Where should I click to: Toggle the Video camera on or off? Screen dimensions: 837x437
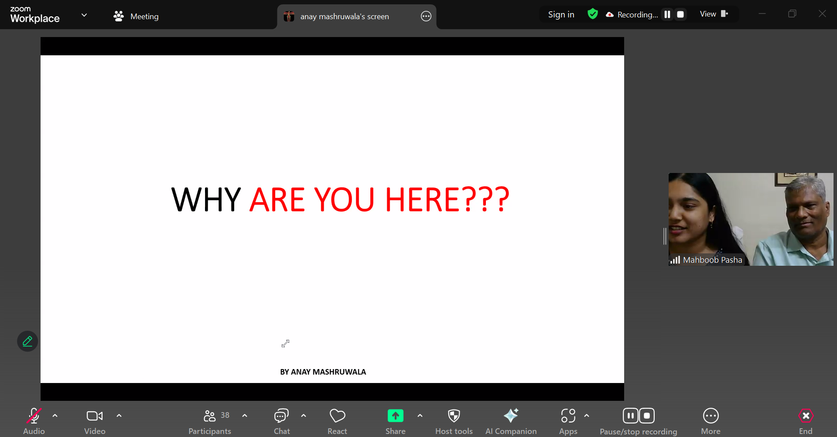tap(95, 421)
